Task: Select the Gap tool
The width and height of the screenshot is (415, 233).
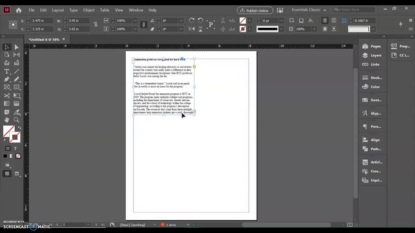Action: [x=16, y=54]
